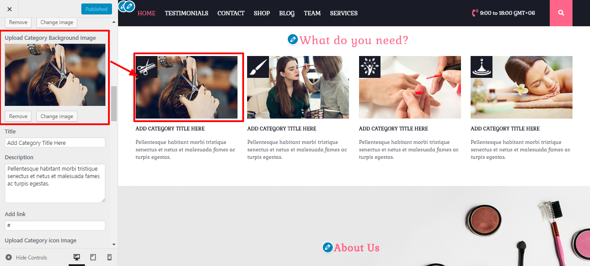Click Change image under background image
Viewport: 590px width, 266px height.
57,116
